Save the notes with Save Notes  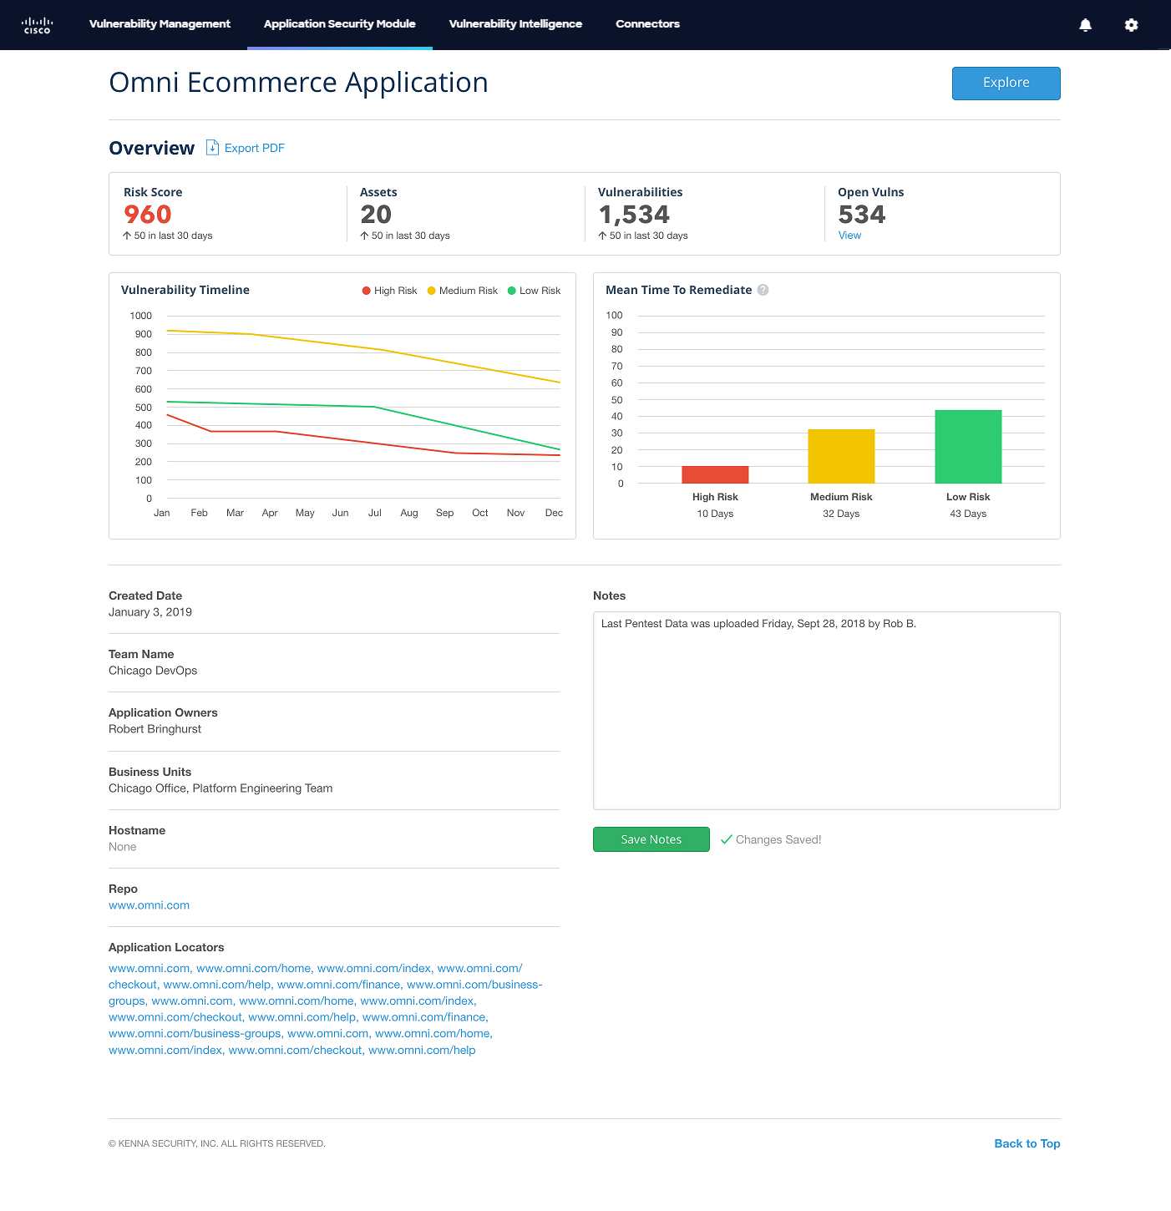coord(651,839)
